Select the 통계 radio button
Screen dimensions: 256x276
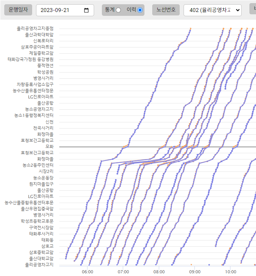click(x=118, y=10)
